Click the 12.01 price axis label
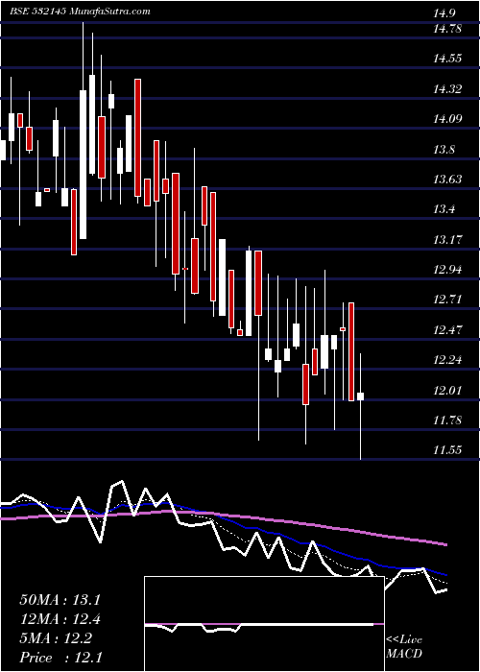This screenshot has height=672, width=480. point(447,390)
